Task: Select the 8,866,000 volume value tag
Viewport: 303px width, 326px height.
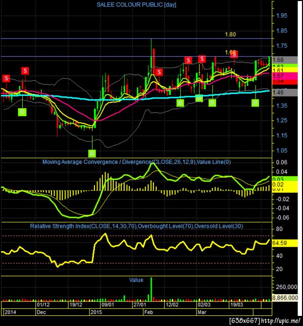Action: point(285,298)
